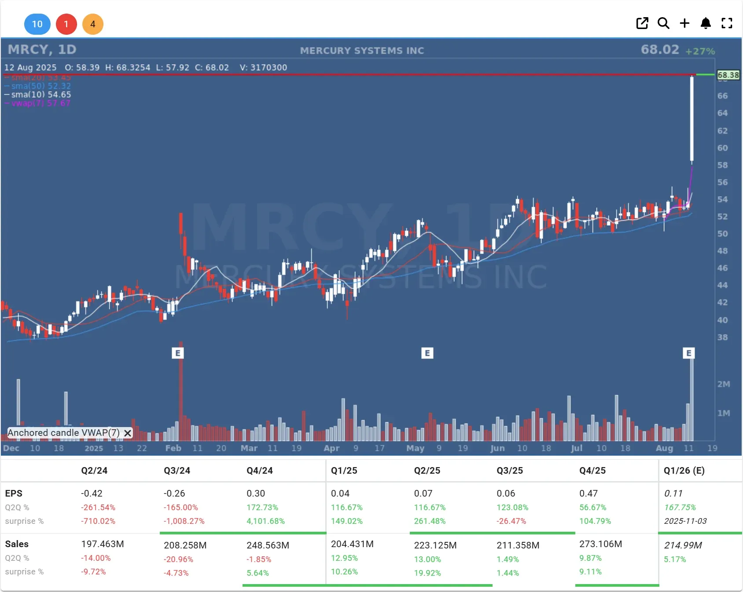Select the Q2/24 column header
Image resolution: width=743 pixels, height=592 pixels.
point(94,471)
